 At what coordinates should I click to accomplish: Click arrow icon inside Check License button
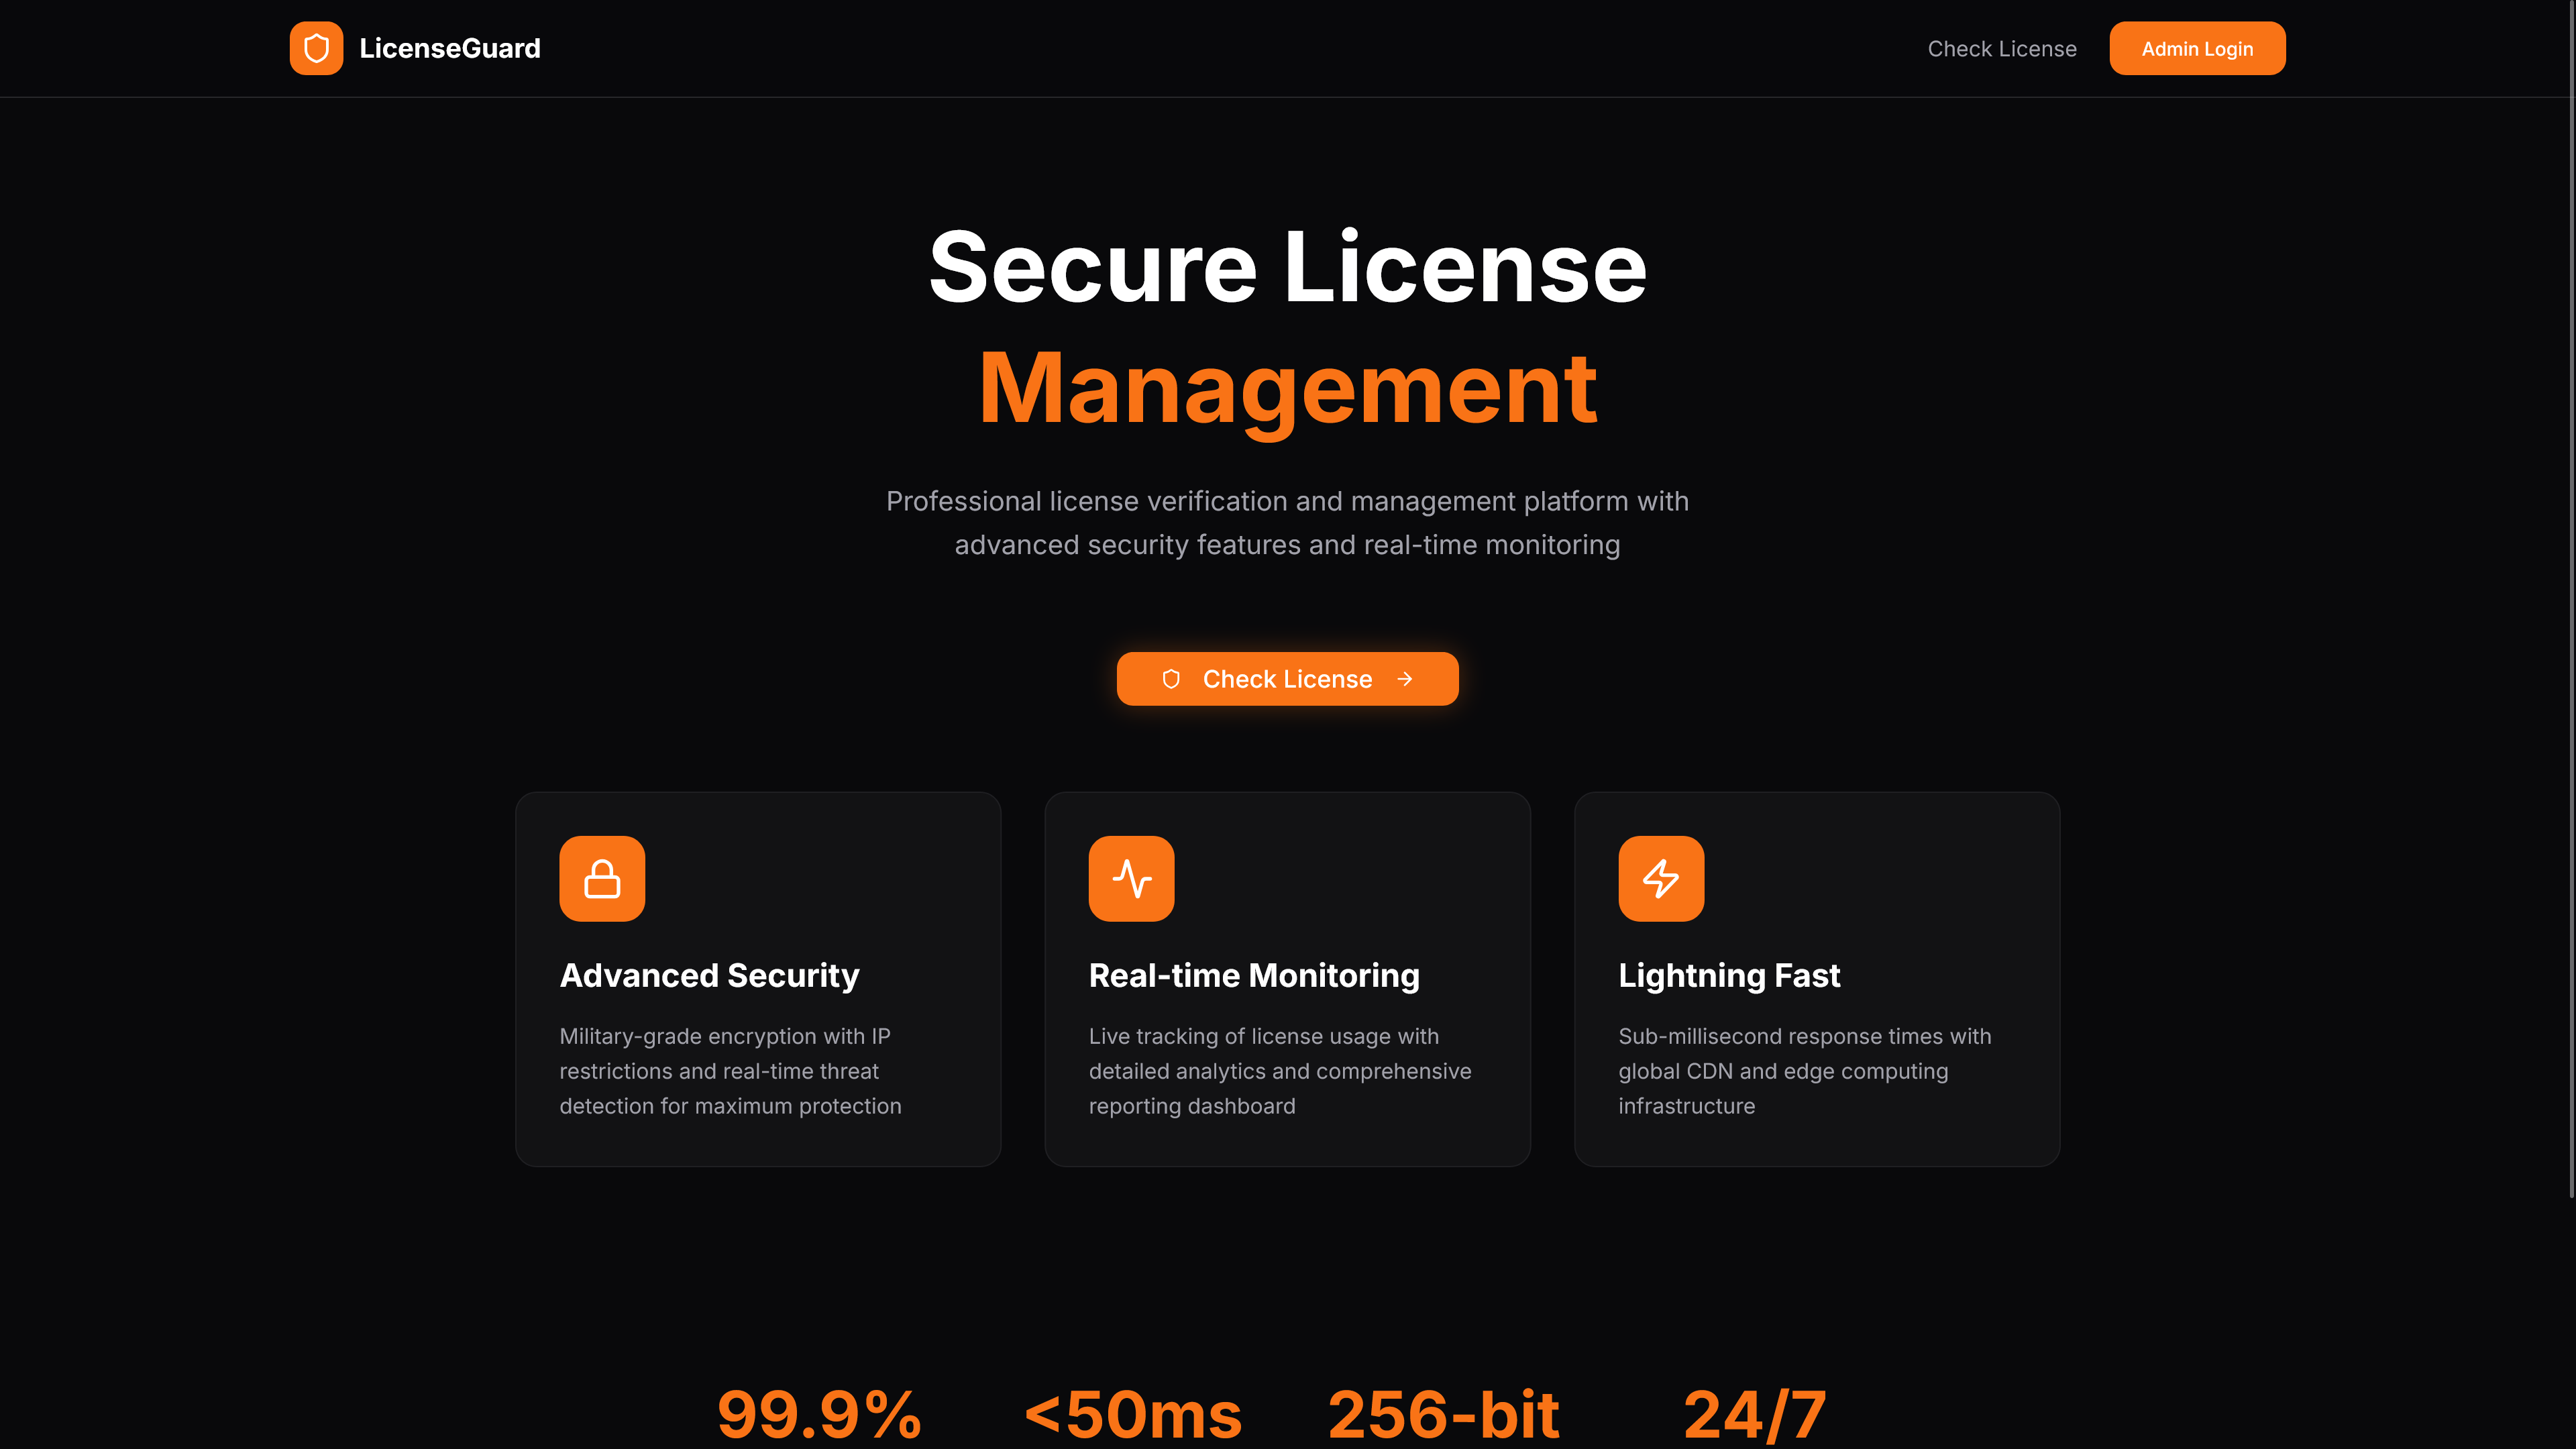[x=1405, y=679]
